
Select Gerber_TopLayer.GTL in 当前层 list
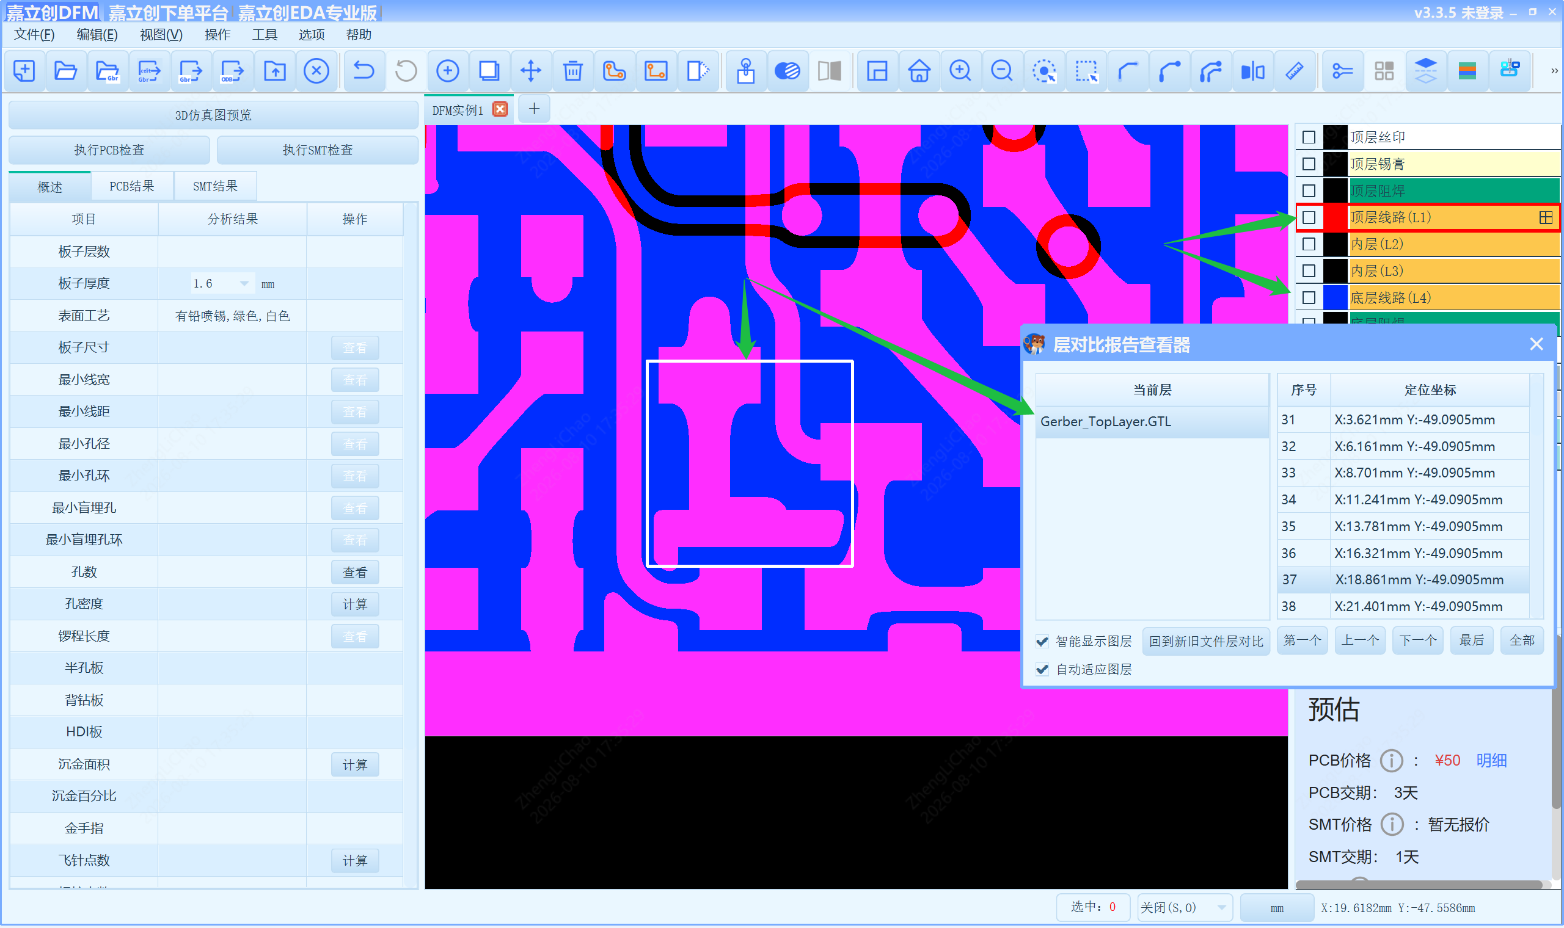tap(1152, 422)
